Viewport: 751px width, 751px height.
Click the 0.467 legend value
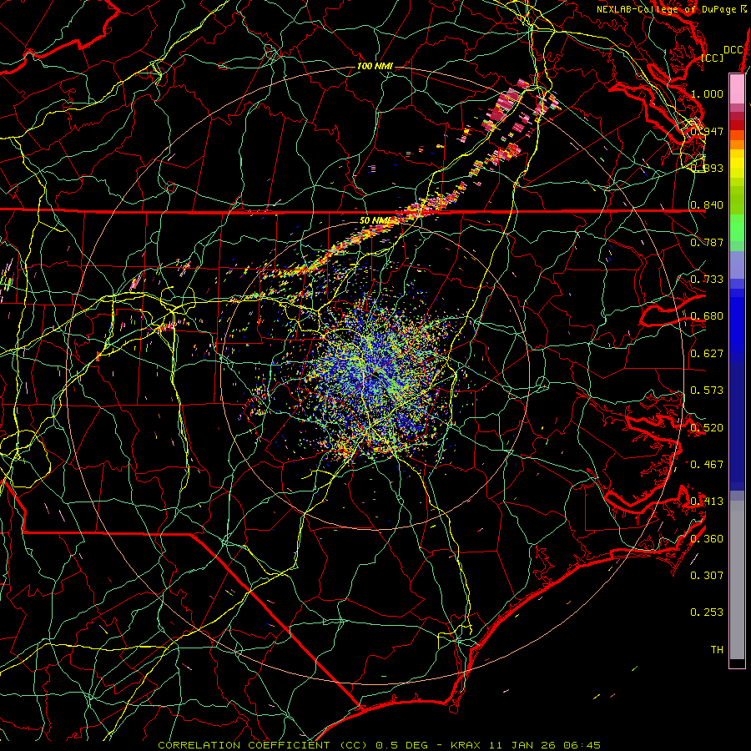click(x=707, y=465)
